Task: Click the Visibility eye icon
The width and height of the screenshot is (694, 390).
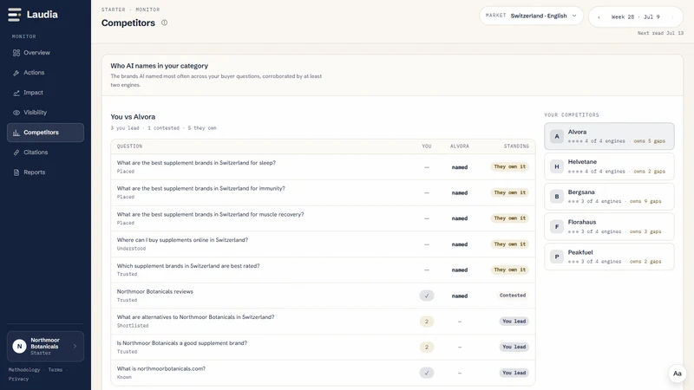Action: pyautogui.click(x=16, y=113)
